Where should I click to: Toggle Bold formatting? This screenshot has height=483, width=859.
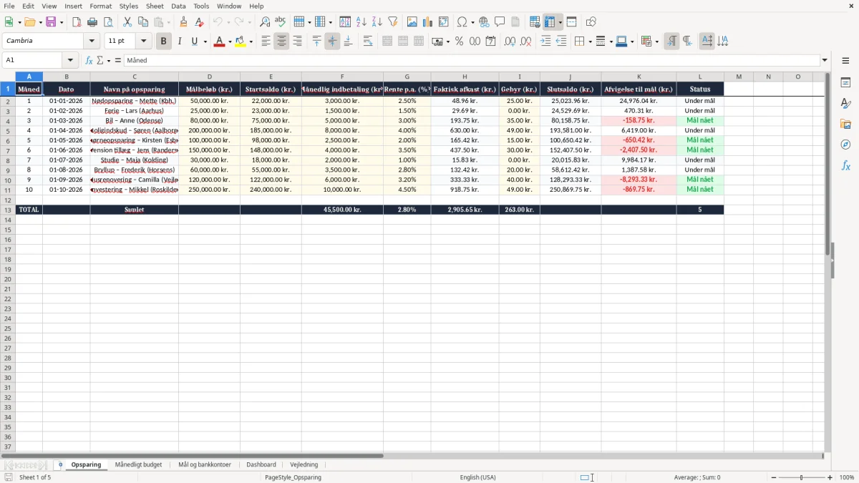click(x=163, y=42)
